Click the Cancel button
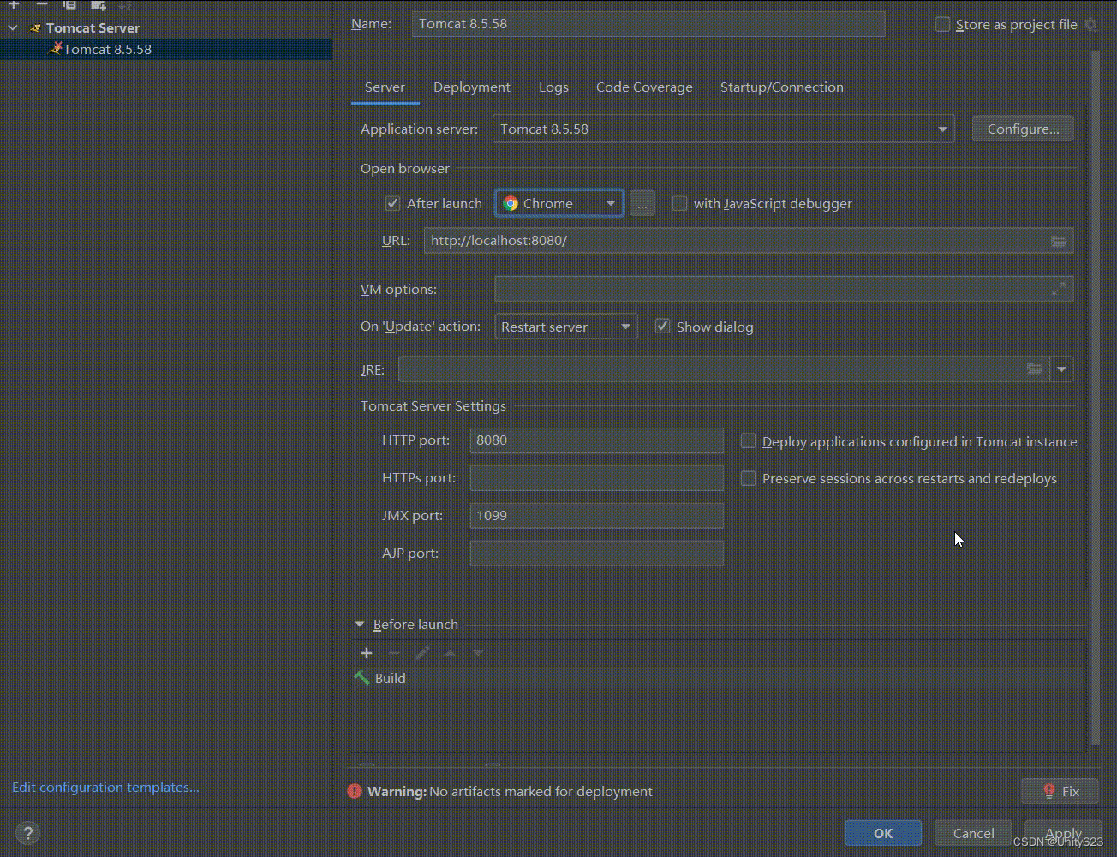Image resolution: width=1117 pixels, height=857 pixels. (974, 833)
